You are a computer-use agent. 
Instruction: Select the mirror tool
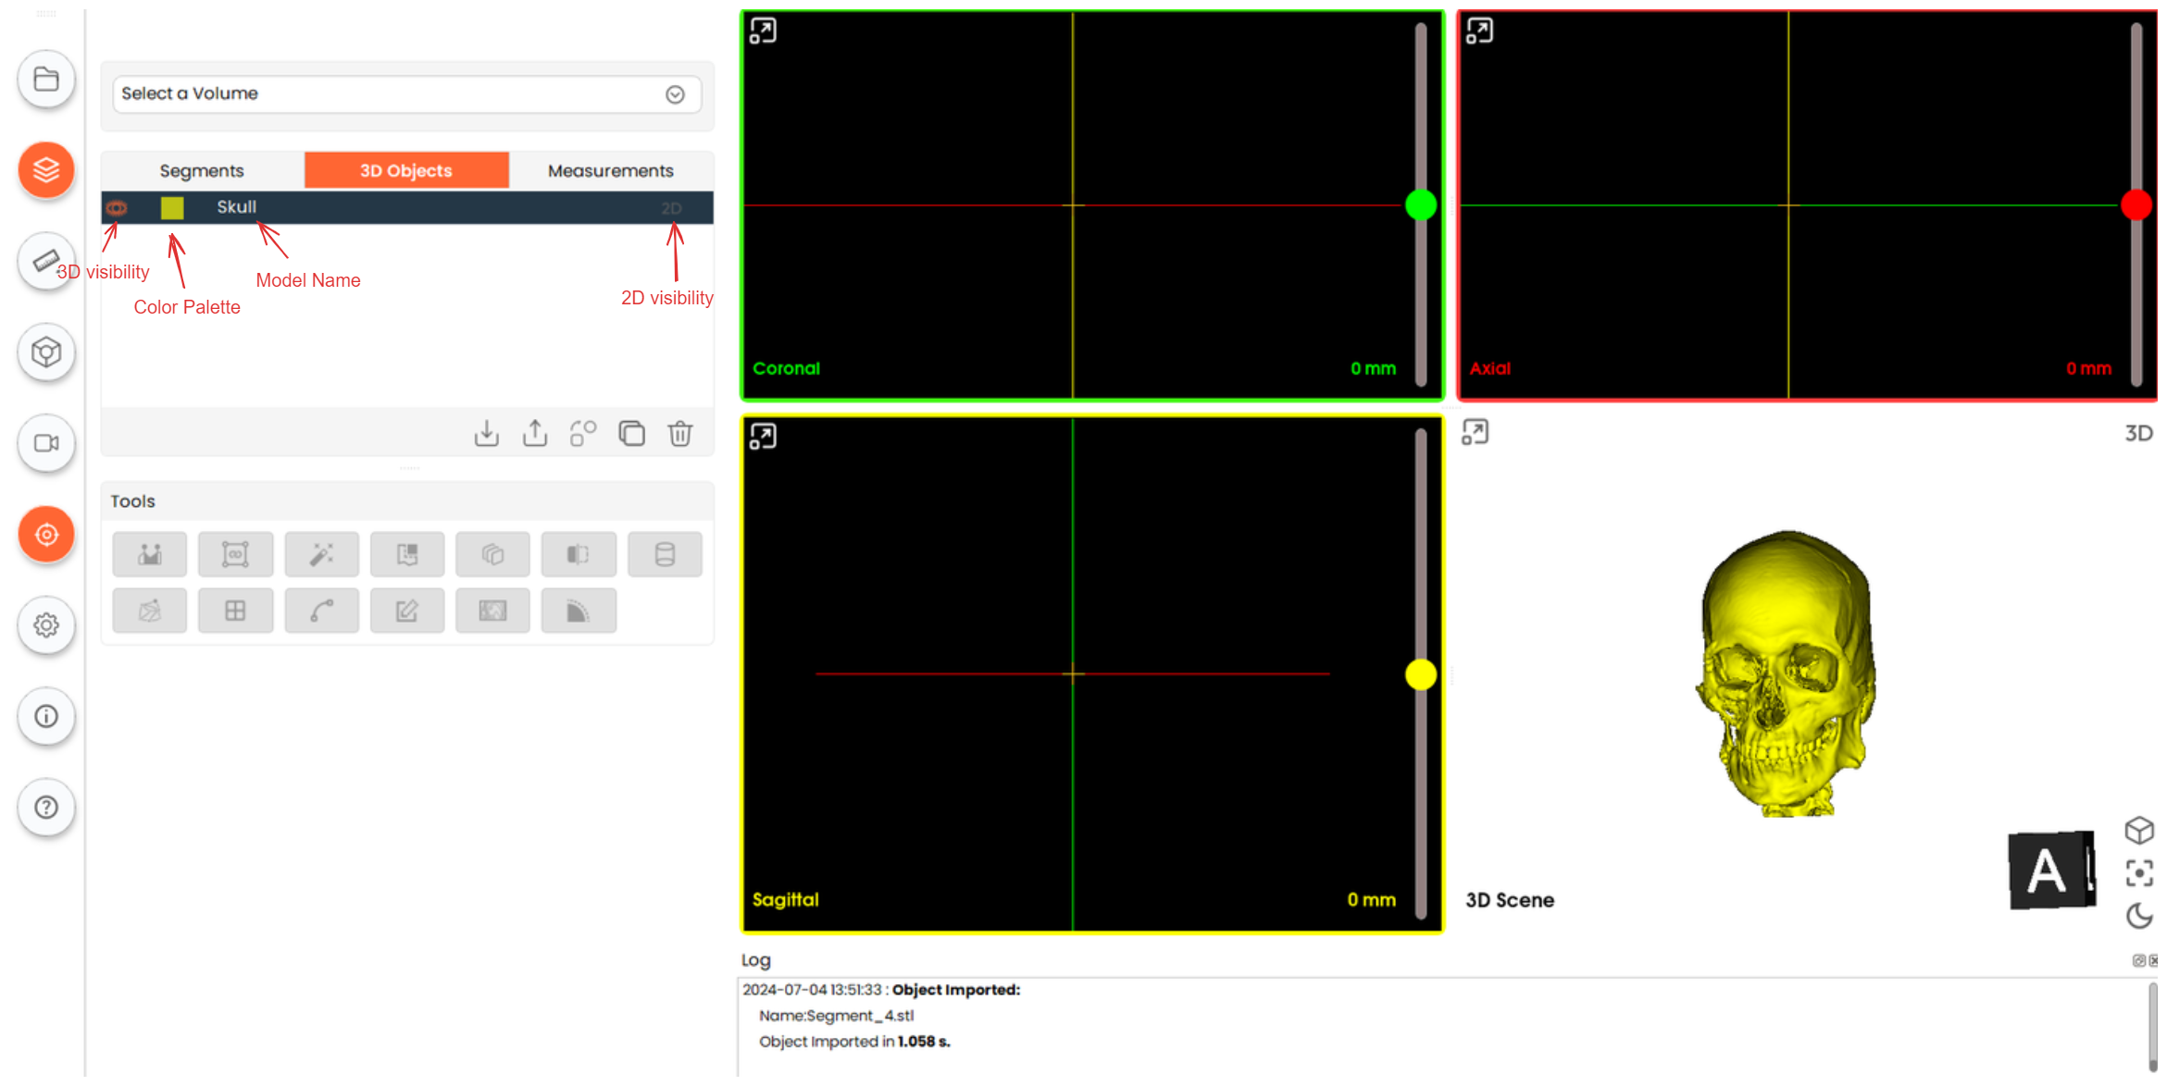pyautogui.click(x=578, y=554)
